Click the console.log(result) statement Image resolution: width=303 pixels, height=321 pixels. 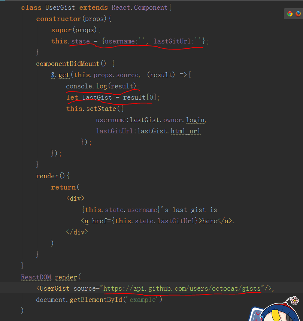pyautogui.click(x=101, y=86)
